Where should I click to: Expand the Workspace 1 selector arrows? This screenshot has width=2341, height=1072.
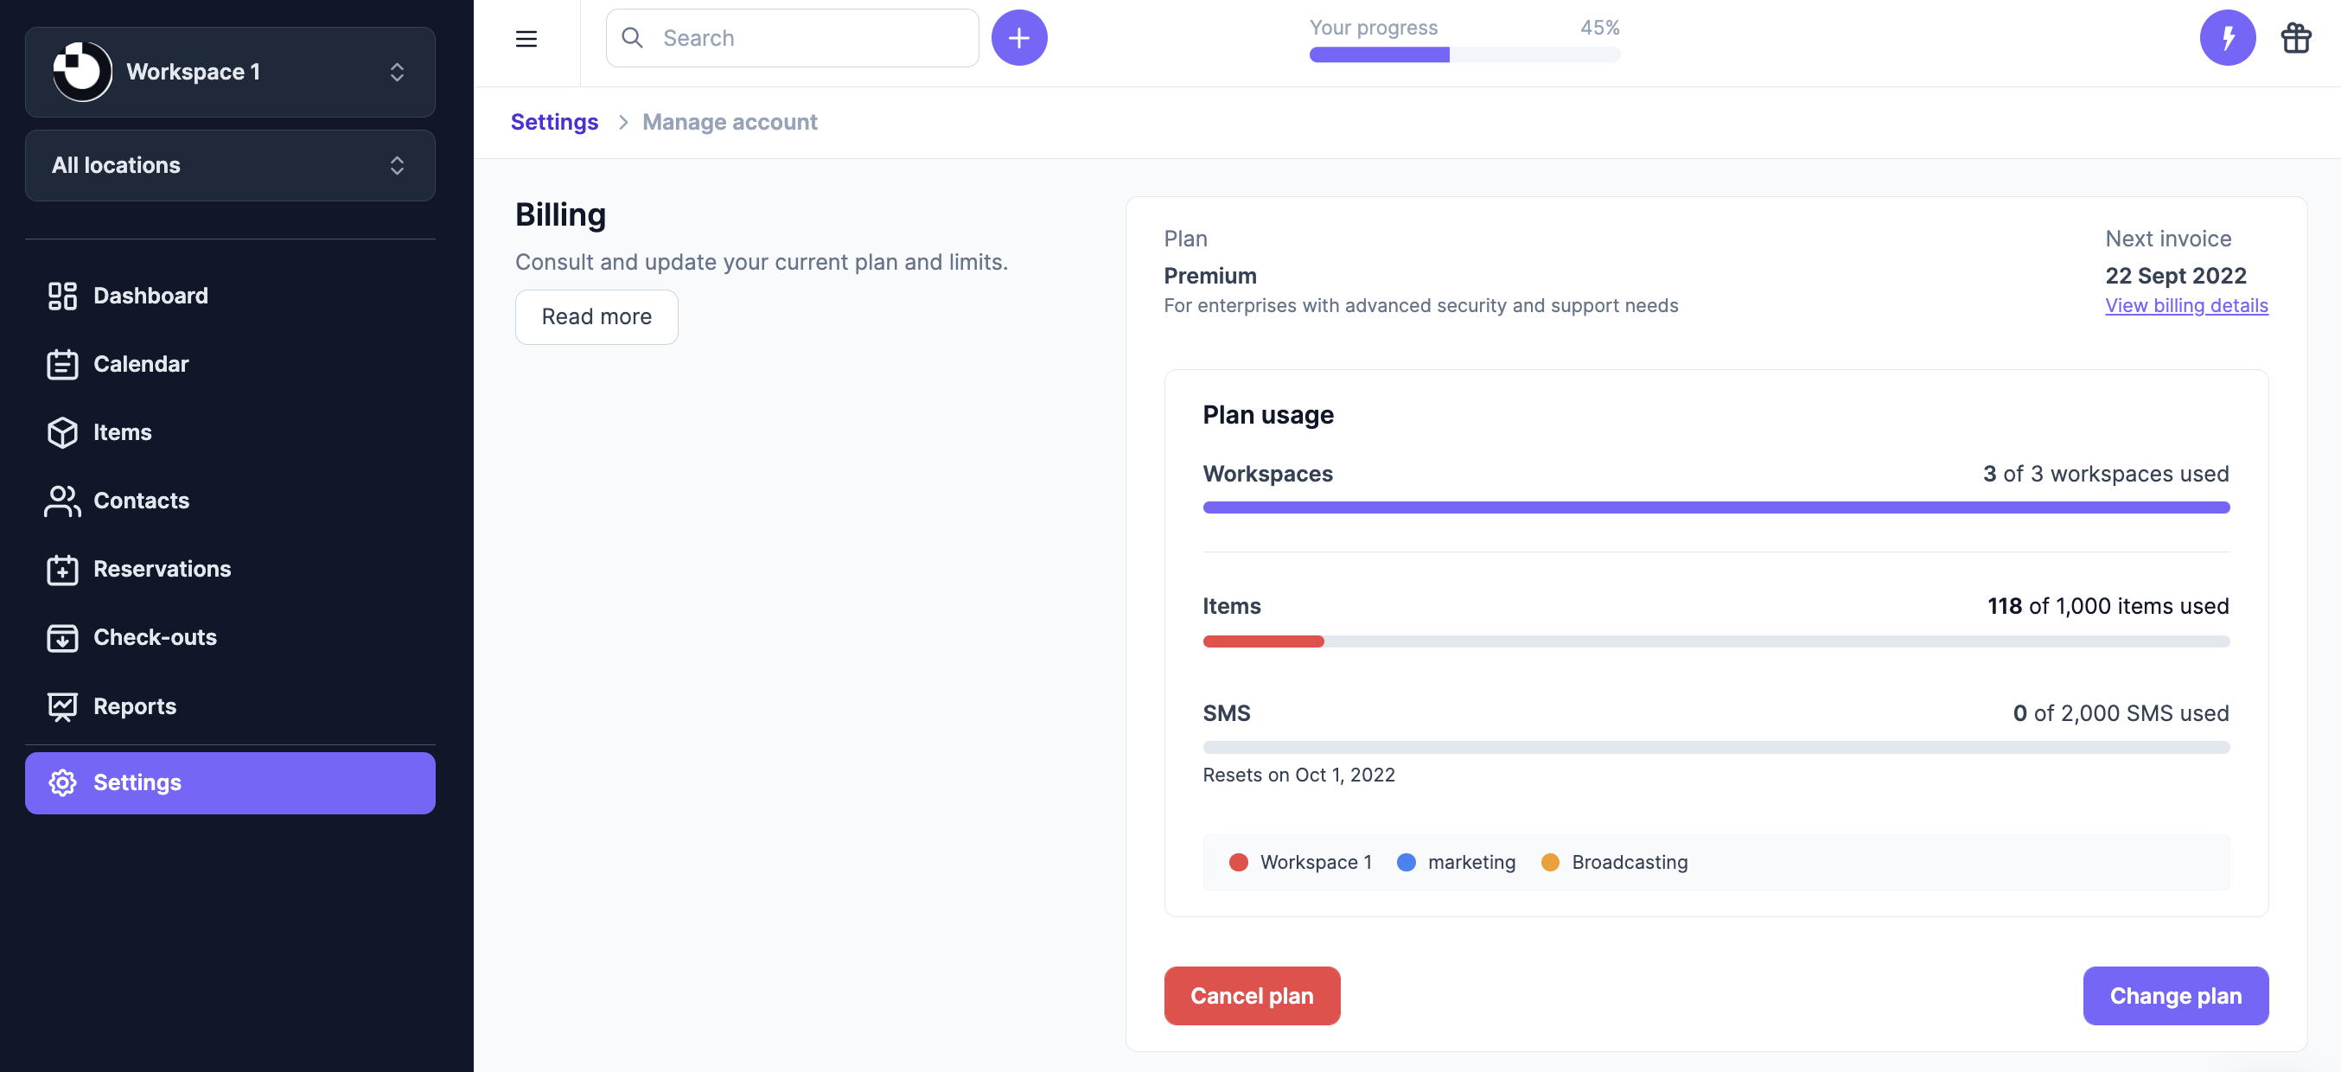397,72
